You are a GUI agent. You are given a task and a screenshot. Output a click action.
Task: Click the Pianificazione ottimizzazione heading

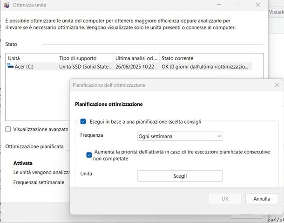click(108, 104)
